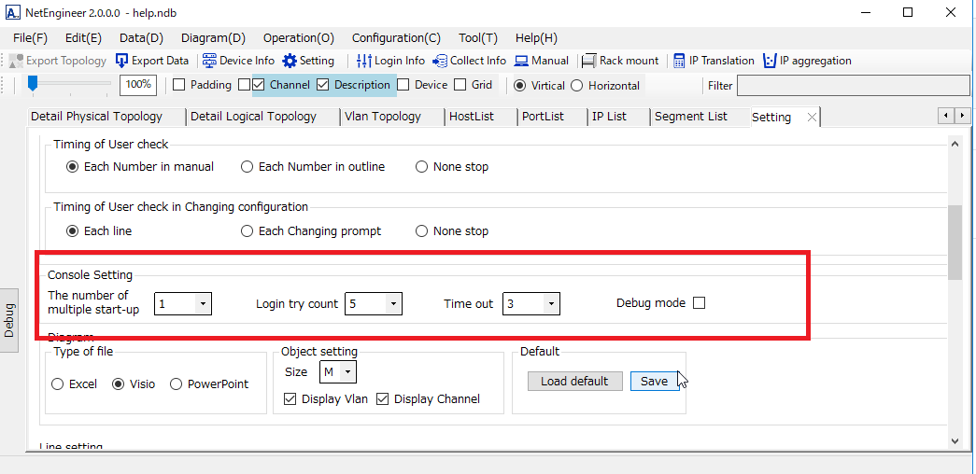The width and height of the screenshot is (976, 474).
Task: Launch the IP aggregation tool
Action: click(770, 61)
